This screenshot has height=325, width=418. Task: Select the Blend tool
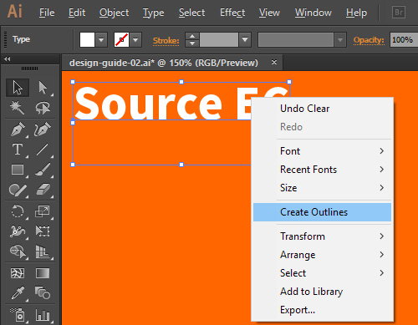coord(43,293)
